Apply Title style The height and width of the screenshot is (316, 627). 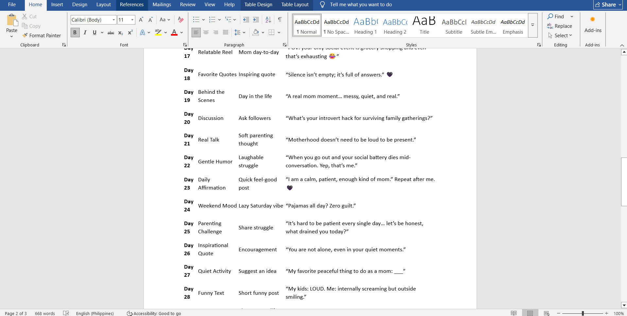click(x=424, y=25)
